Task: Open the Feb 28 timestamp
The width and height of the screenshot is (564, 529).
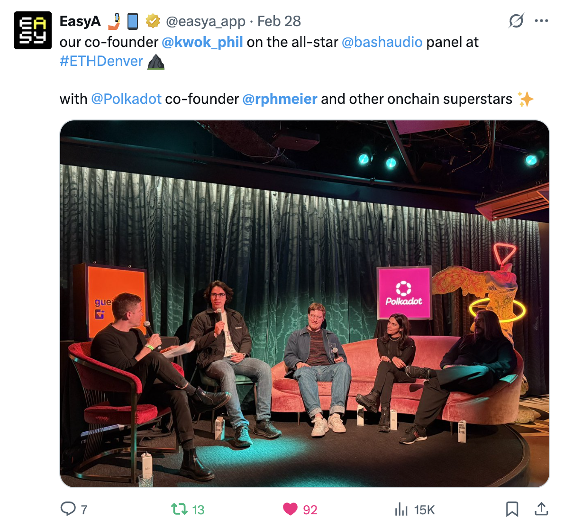Action: point(279,21)
